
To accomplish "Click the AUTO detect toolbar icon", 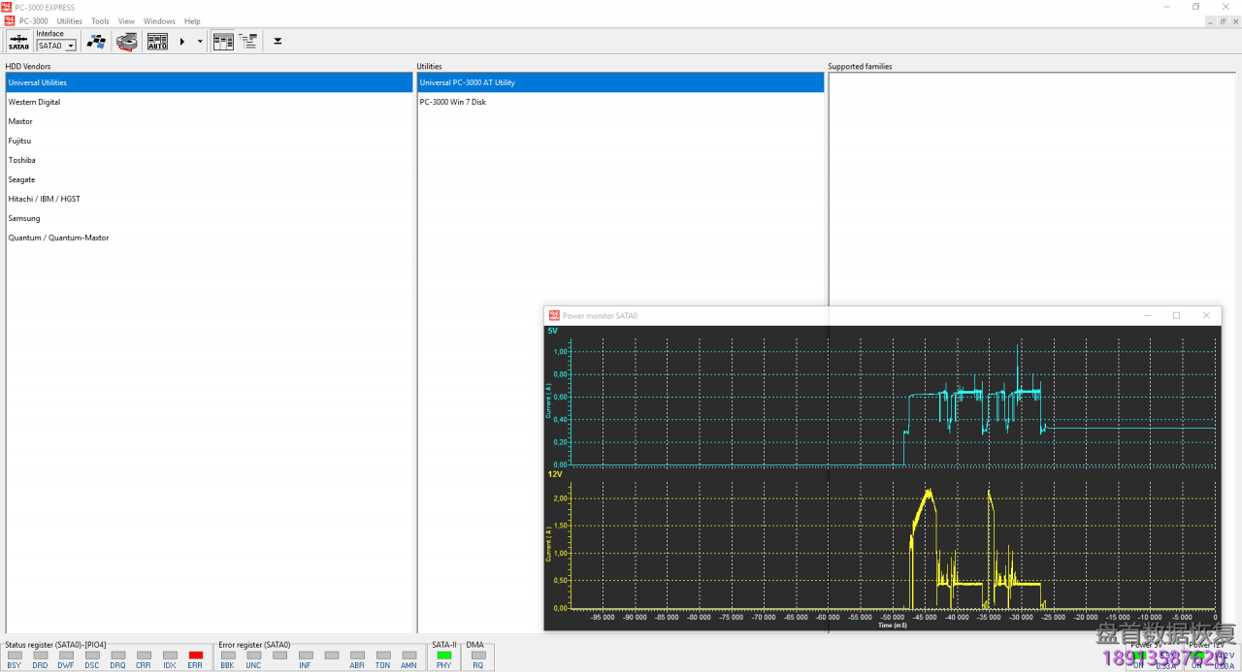I will [x=157, y=42].
